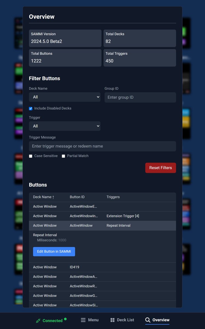Sort by Deck Name column header
205x329 pixels.
coord(44,197)
